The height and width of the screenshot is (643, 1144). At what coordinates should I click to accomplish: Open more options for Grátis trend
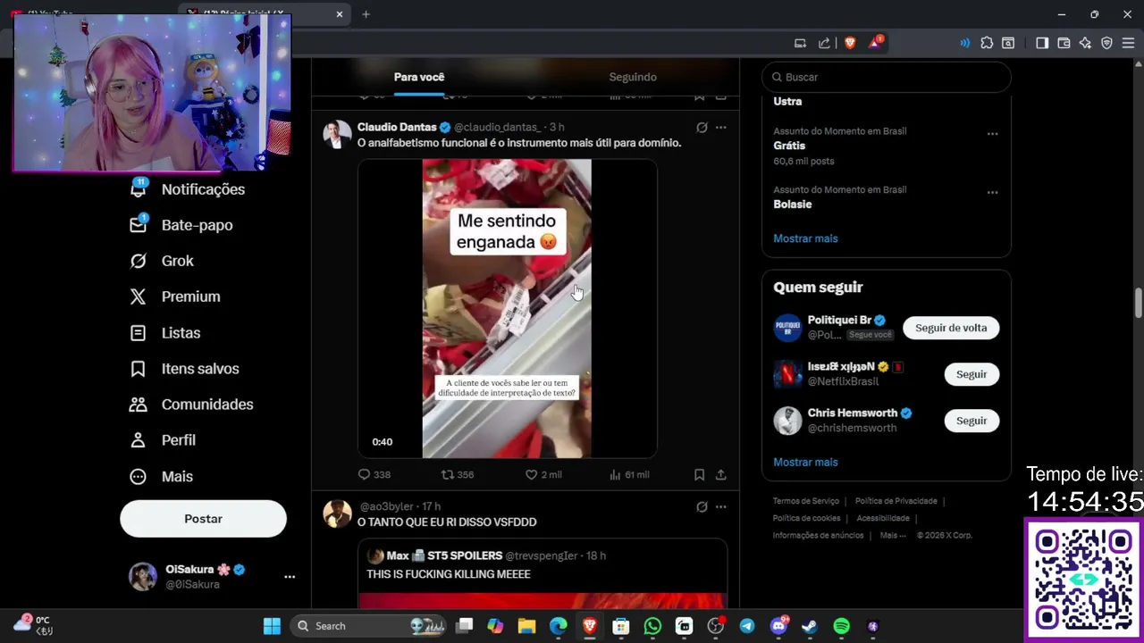tap(992, 134)
